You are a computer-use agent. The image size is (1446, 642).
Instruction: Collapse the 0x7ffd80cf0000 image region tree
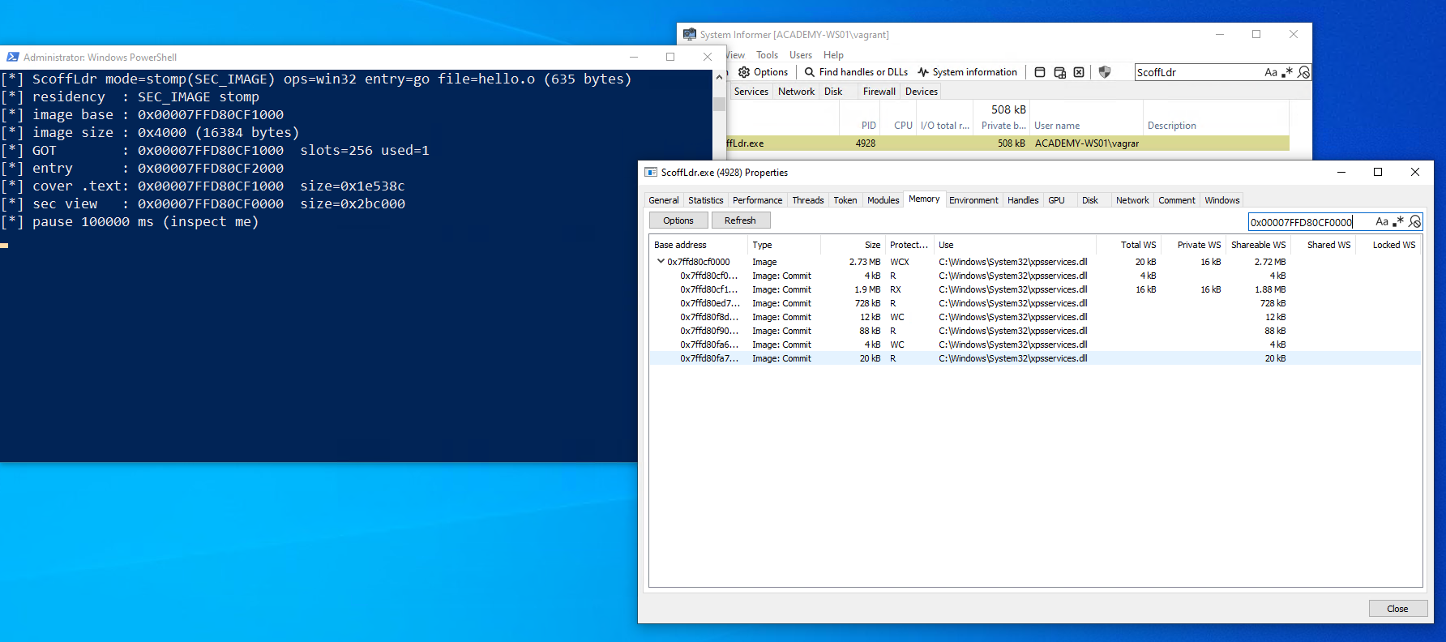(x=661, y=261)
